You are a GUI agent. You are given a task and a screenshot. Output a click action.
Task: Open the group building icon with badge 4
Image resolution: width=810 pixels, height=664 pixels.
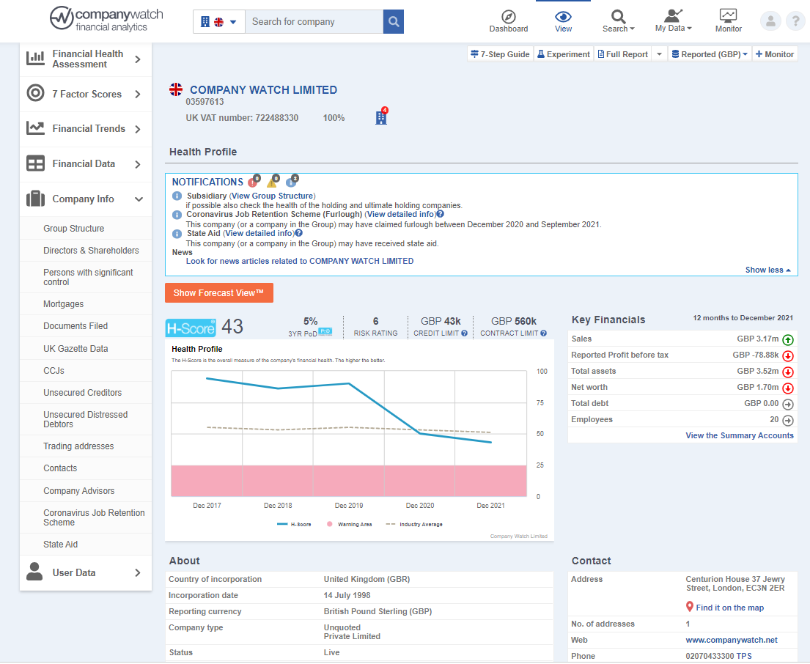pos(381,117)
